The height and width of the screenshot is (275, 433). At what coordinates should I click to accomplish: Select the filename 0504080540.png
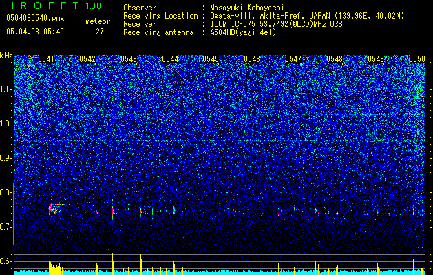pos(35,18)
